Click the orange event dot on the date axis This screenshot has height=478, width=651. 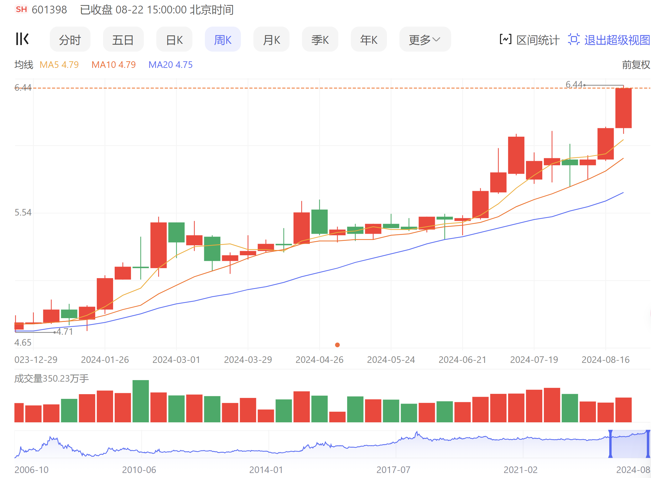pos(337,345)
